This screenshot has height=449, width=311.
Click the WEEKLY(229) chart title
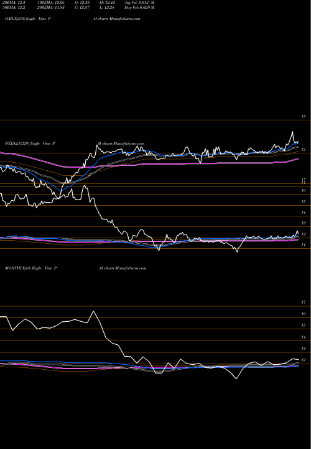click(x=30, y=143)
